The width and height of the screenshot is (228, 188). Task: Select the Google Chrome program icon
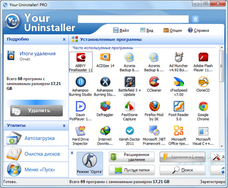coord(203,106)
